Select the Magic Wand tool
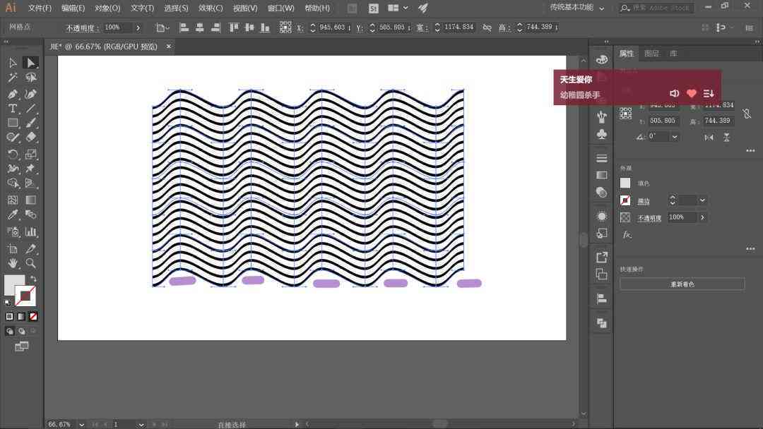The image size is (763, 429). coord(13,78)
